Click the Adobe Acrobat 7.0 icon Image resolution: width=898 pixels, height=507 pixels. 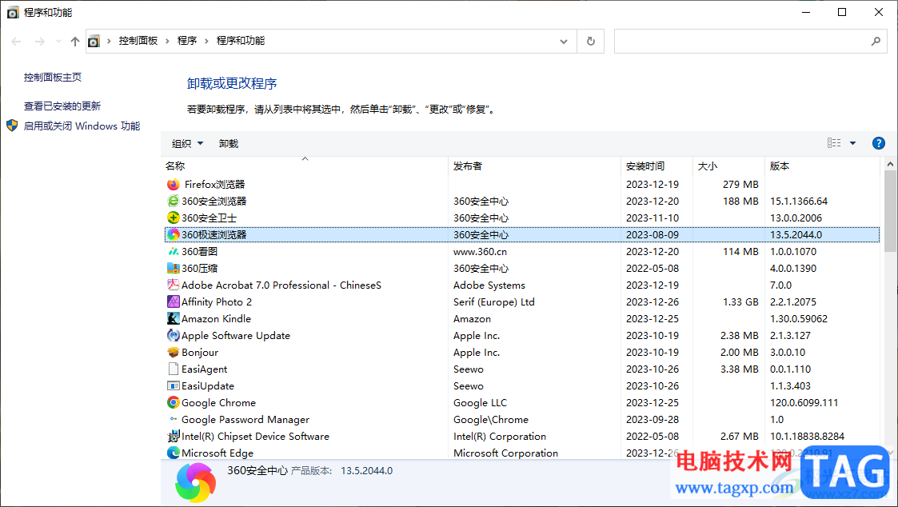[173, 285]
